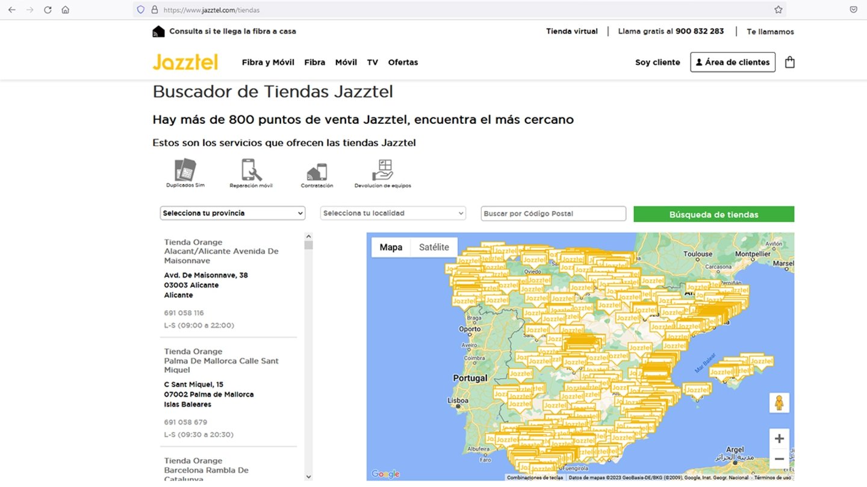
Task: Open the Tienda virtual link
Action: point(572,31)
